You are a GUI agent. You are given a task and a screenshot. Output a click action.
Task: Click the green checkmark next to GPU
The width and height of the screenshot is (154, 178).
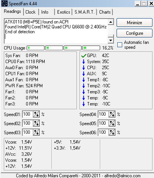click(84, 56)
